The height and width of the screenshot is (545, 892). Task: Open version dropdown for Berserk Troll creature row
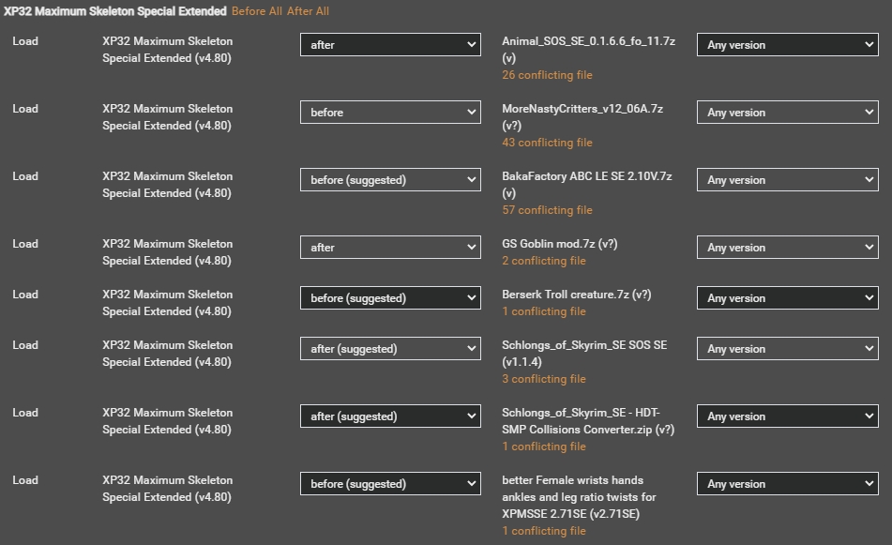pyautogui.click(x=787, y=298)
